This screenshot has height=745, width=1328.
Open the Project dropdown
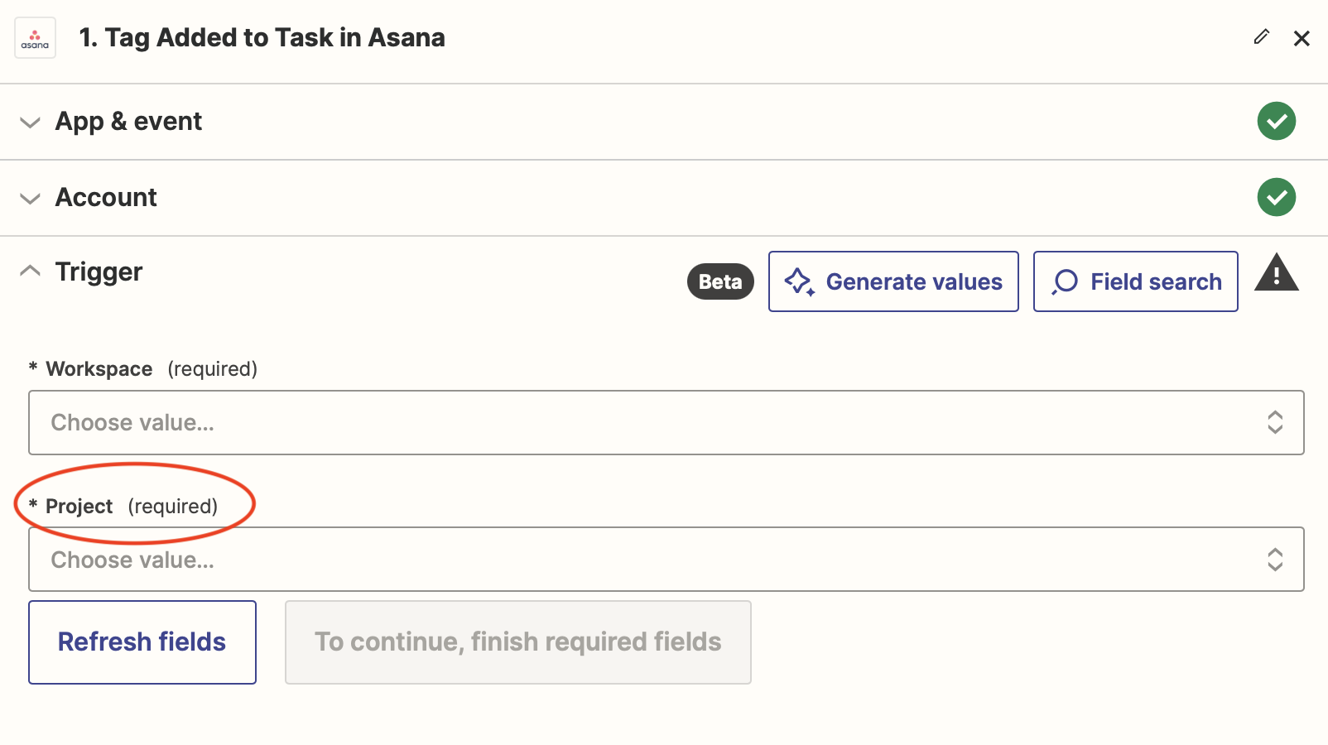pyautogui.click(x=646, y=560)
